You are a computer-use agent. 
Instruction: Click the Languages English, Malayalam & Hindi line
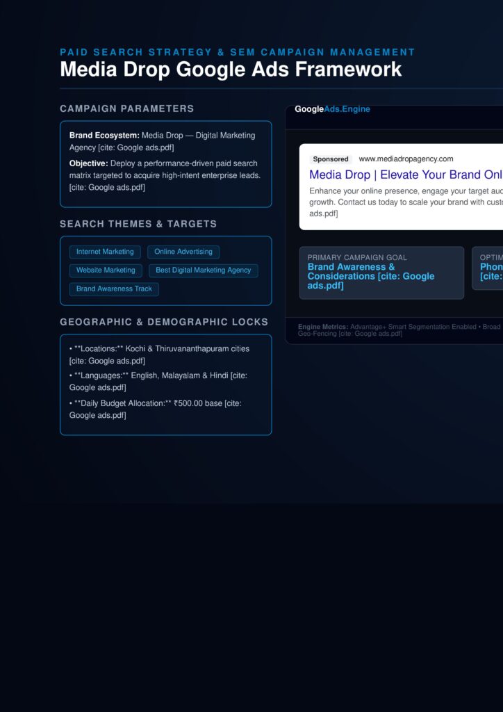pos(158,382)
